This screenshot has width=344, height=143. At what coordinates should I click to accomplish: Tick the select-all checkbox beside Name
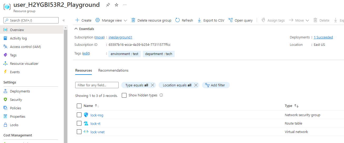point(79,106)
